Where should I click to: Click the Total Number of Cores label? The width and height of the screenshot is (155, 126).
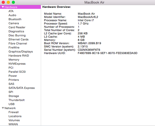point(59,30)
